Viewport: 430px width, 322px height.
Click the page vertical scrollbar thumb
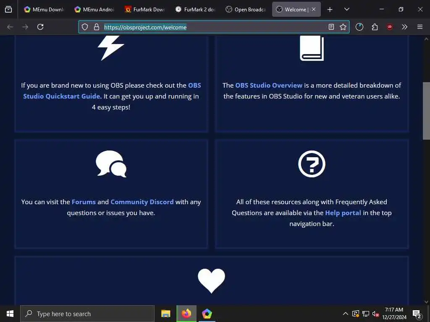click(x=426, y=111)
